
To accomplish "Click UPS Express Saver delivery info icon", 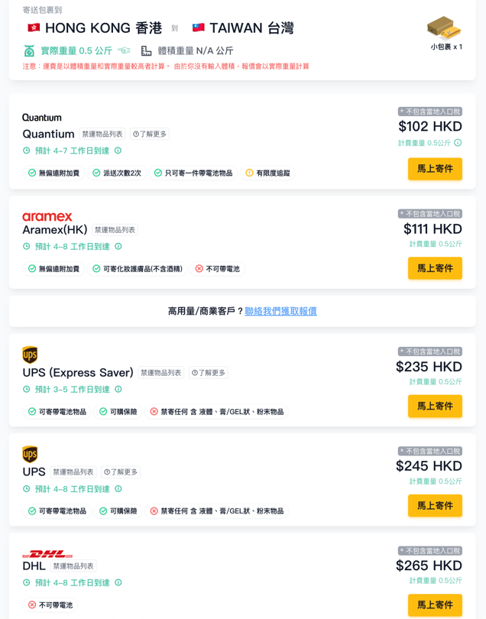I will coord(118,390).
